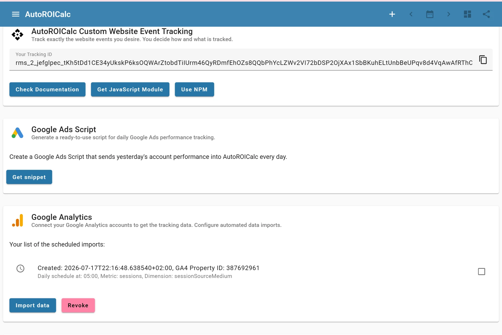Click the plus add icon in header
Screen dimensions: 502x335
(392, 14)
